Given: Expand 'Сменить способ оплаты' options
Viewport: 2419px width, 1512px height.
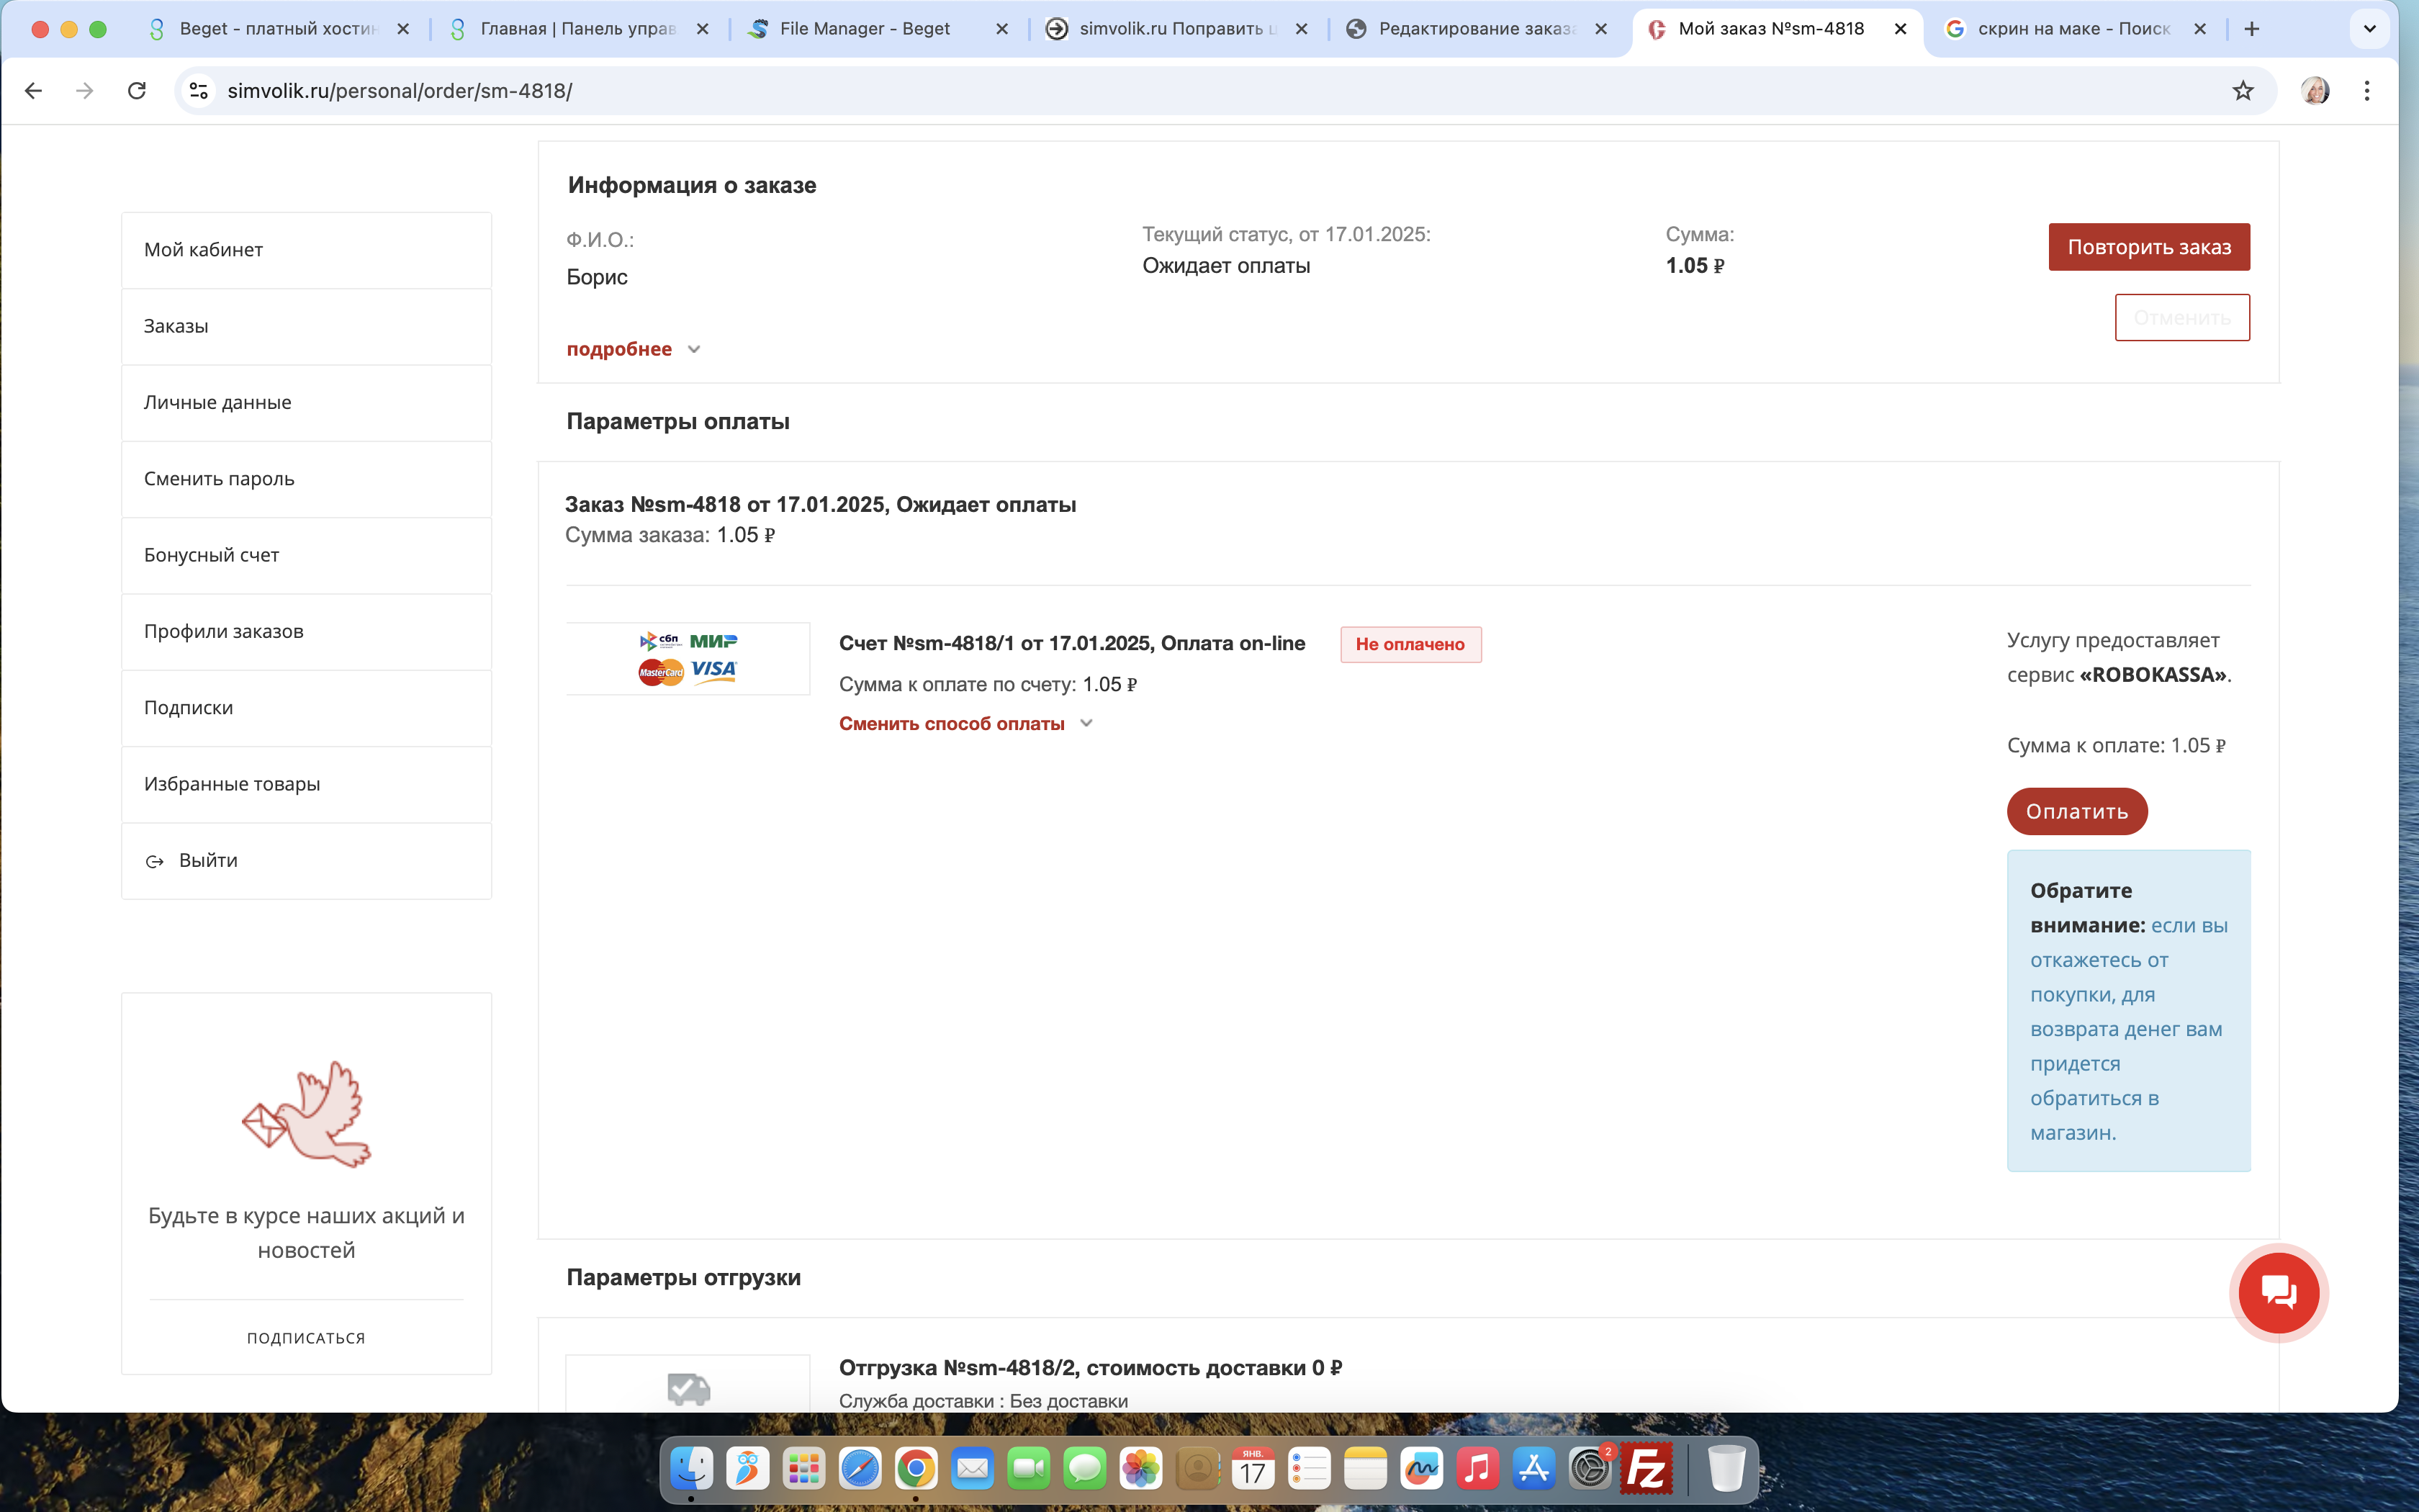Looking at the screenshot, I should click(x=952, y=724).
